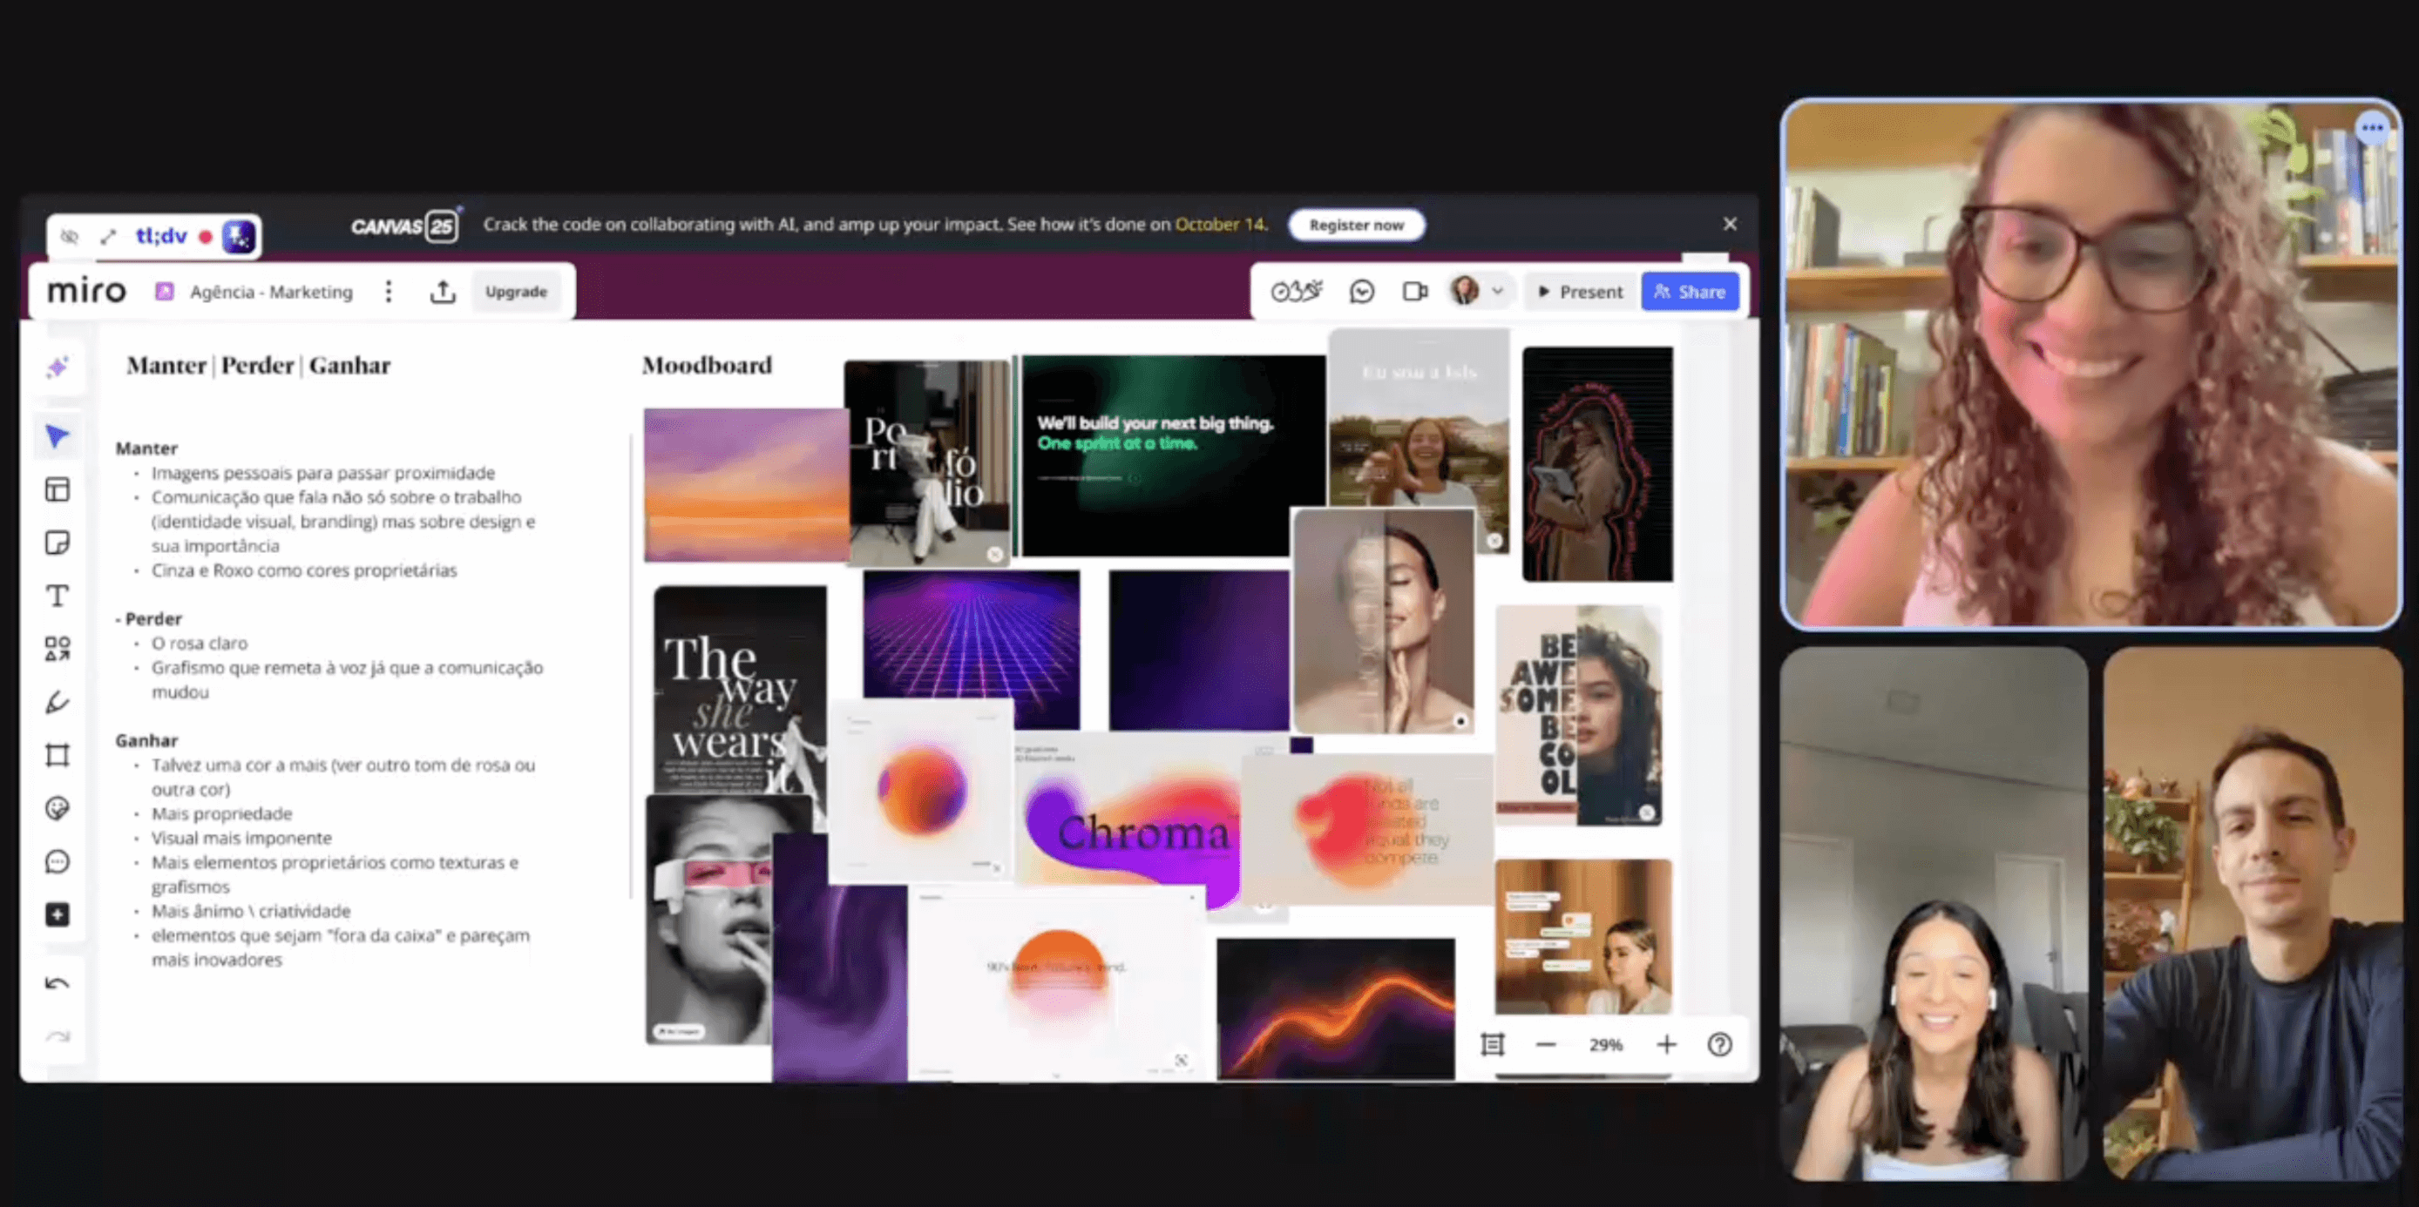Click the Undo arrow
This screenshot has height=1207, width=2419.
tap(58, 983)
